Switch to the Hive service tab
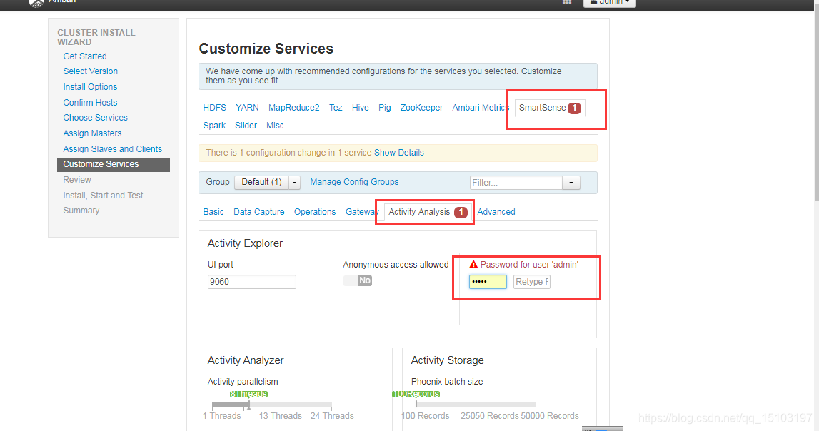The image size is (819, 431). click(x=361, y=108)
